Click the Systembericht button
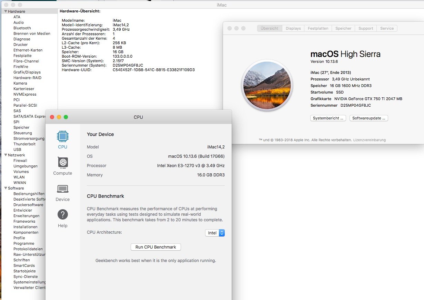Viewport: 424px width, 300px height. [328, 118]
